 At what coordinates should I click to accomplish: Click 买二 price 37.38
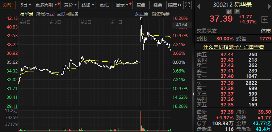coord(227,88)
